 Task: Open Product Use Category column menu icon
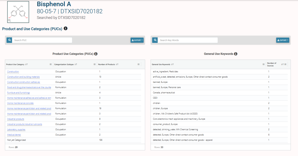pos(51,64)
